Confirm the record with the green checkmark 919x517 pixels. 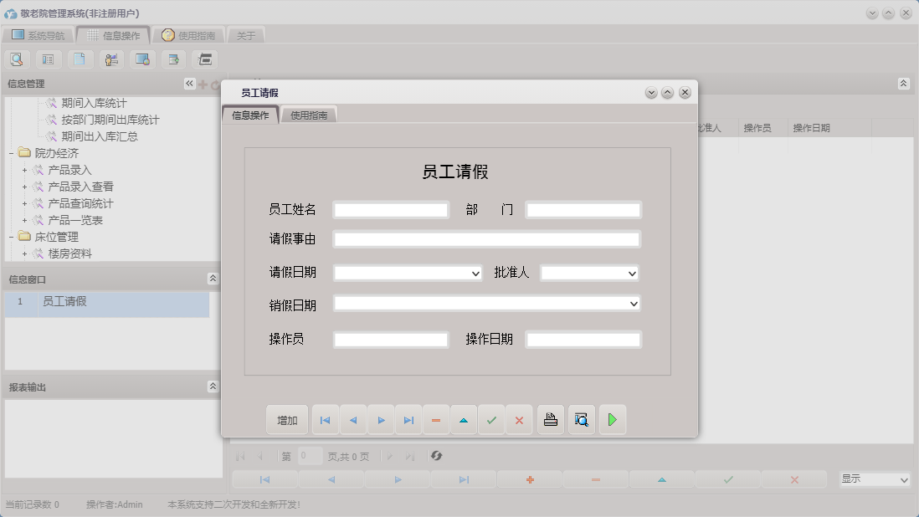coord(491,419)
